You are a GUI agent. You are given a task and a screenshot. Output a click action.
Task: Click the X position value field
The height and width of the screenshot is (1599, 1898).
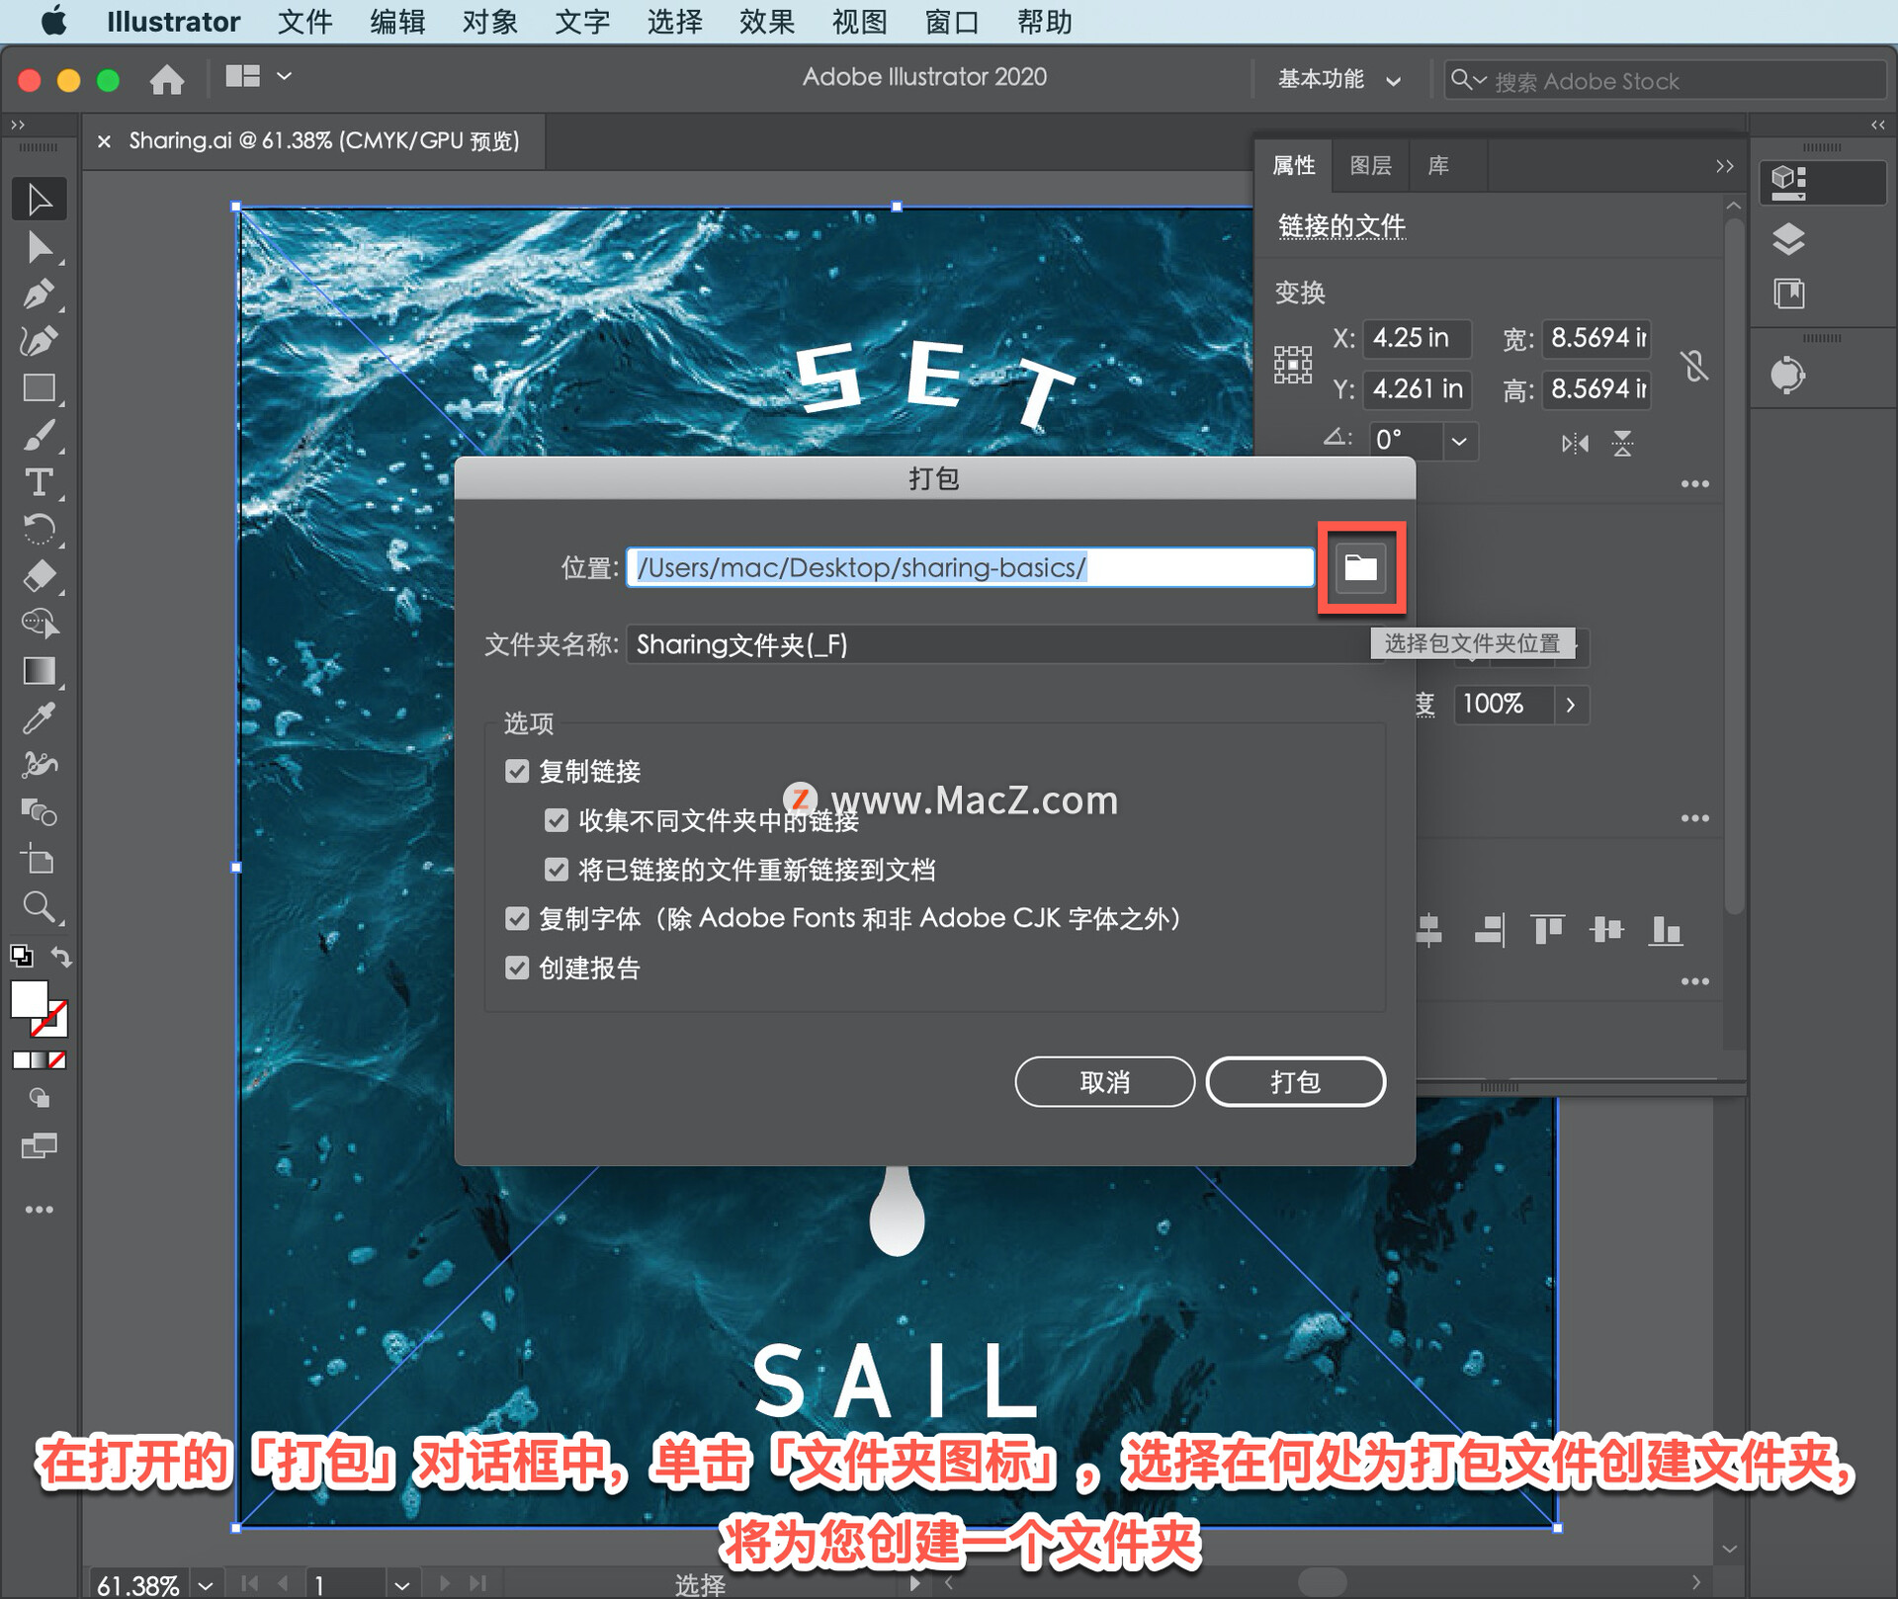tap(1417, 338)
